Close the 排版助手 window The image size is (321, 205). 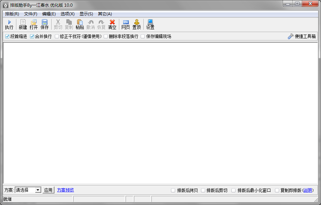click(310, 4)
